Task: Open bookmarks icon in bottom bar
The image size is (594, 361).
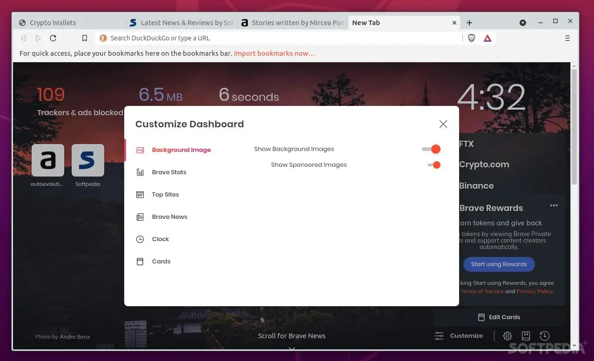Action: [x=526, y=335]
